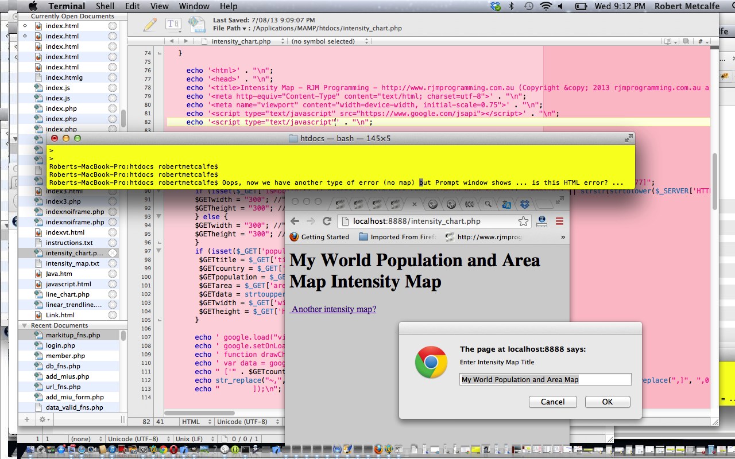The image size is (735, 459).
Task: Close Java.htm using its circle button
Action: coord(113,274)
